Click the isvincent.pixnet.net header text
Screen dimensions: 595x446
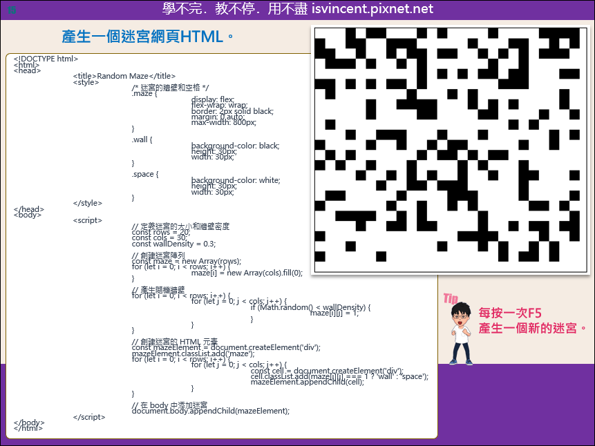(372, 9)
